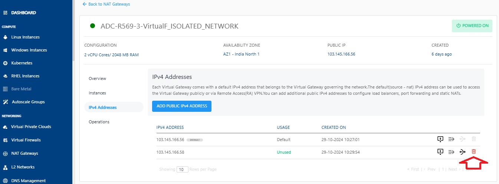The image size is (499, 184).
Task: Click the ADC-R569-3-VirtualF_ISOLATED_NETWORK title
Action: tap(170, 26)
